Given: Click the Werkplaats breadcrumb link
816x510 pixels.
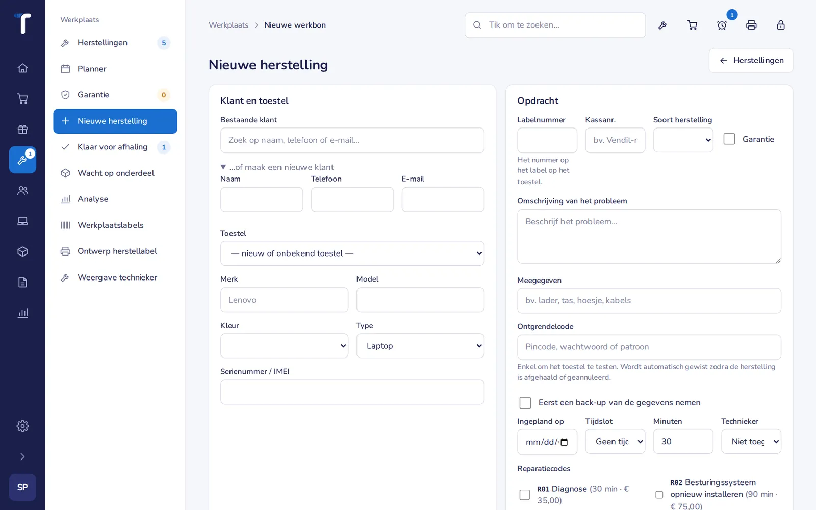Looking at the screenshot, I should click(x=228, y=25).
